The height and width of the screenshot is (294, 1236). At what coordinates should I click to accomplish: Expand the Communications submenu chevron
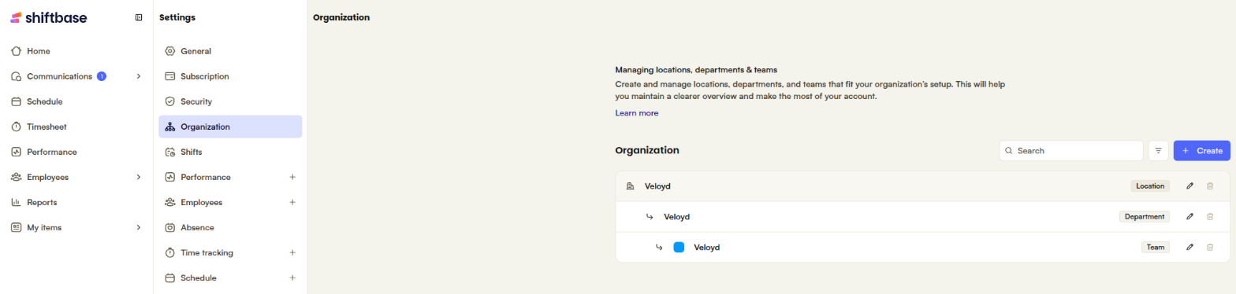138,76
